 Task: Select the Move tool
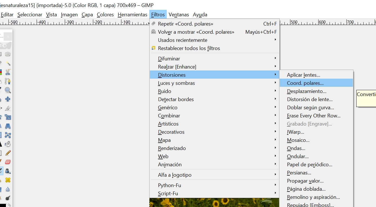pos(8,99)
